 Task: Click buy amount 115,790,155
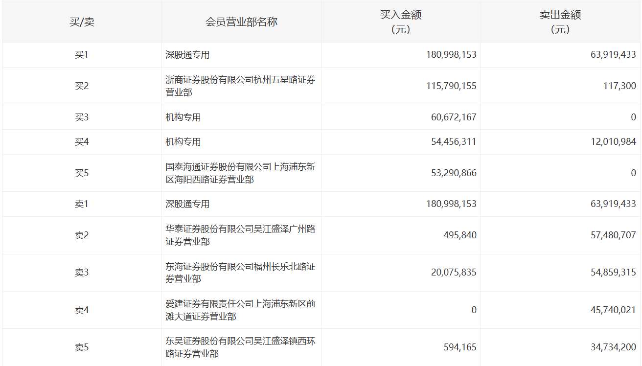[451, 86]
